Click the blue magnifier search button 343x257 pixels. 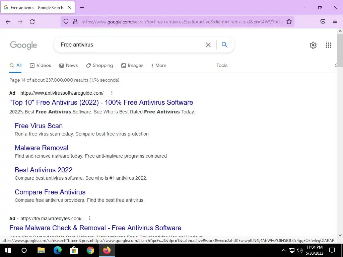[x=224, y=45]
